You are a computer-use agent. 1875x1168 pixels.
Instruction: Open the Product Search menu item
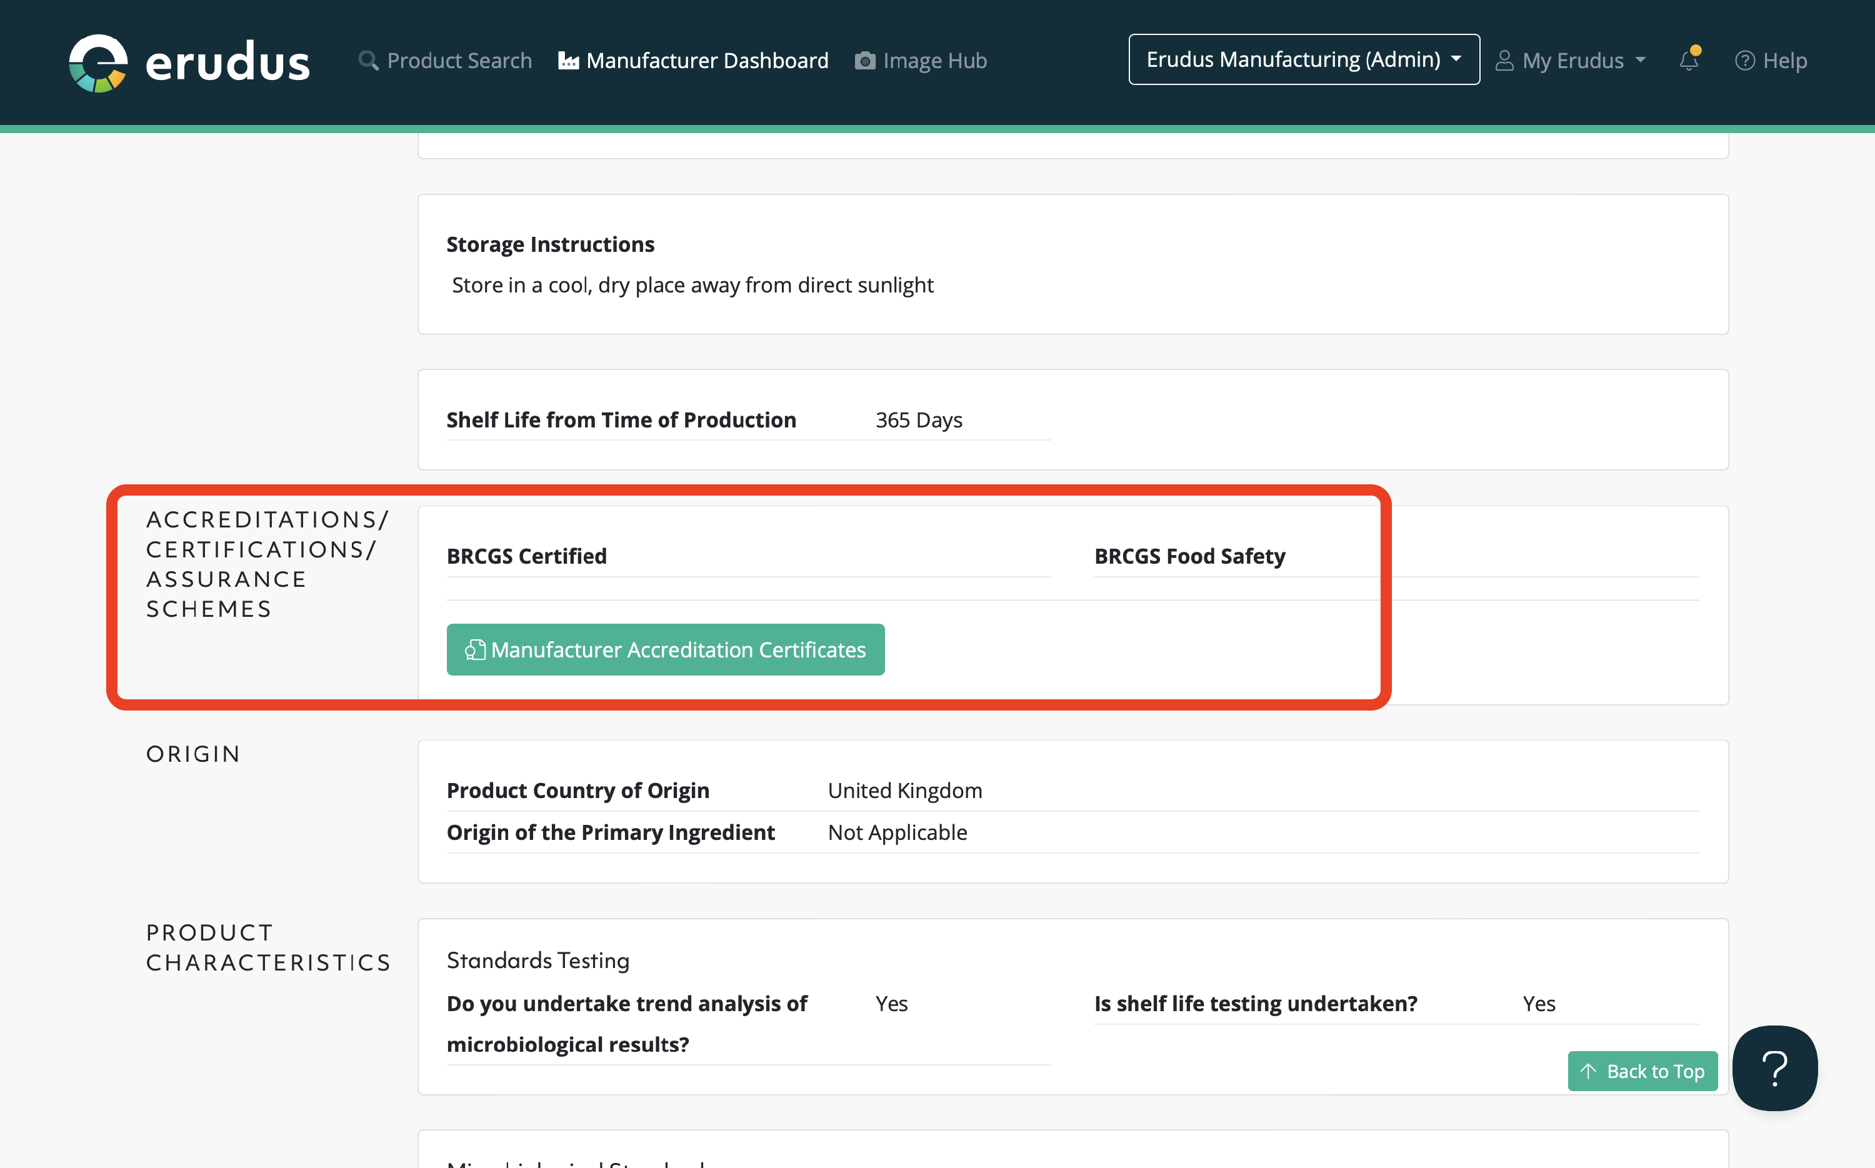(x=459, y=60)
